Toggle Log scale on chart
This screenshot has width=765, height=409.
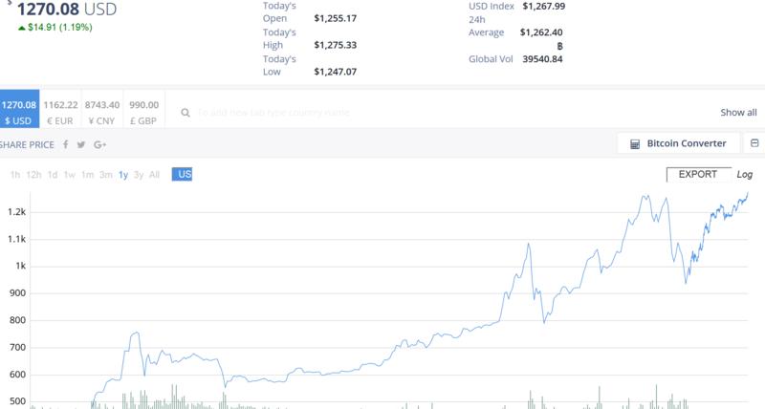pyautogui.click(x=745, y=174)
